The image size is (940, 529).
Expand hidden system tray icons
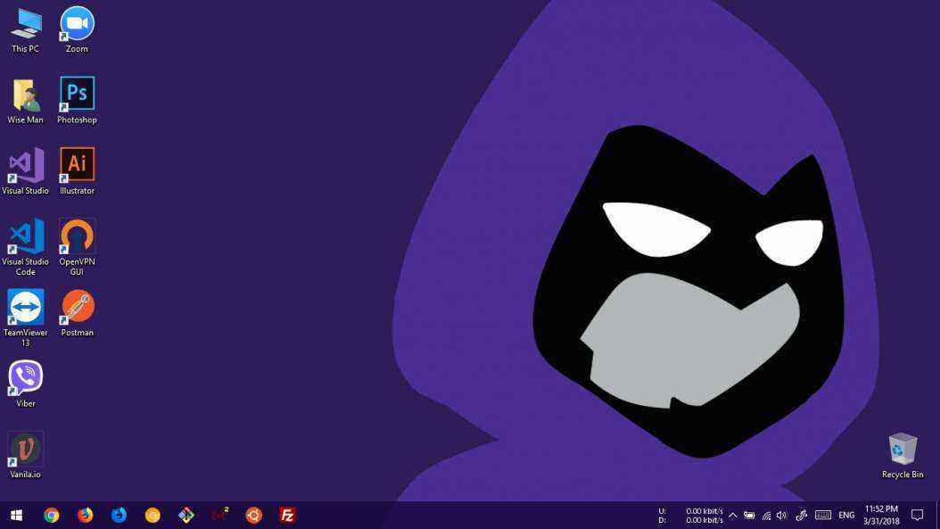(x=732, y=516)
